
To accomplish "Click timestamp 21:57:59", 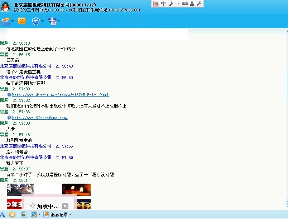I will (x=64, y=158).
